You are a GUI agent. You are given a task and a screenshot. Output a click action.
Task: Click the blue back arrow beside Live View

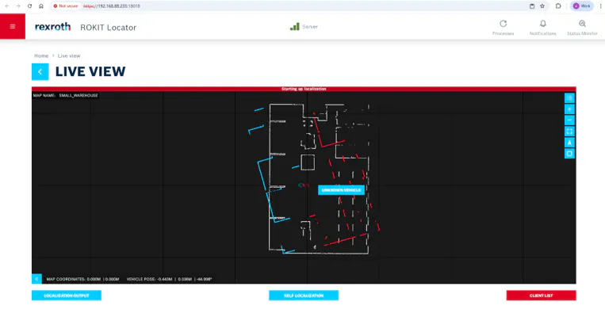click(x=40, y=71)
